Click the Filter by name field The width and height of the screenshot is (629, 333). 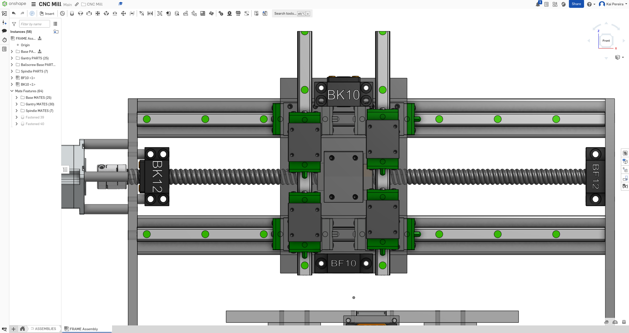point(35,24)
